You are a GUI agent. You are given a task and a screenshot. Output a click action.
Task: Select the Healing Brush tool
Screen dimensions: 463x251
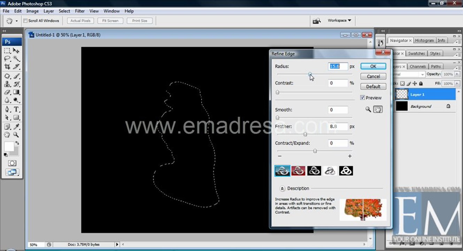(7, 76)
